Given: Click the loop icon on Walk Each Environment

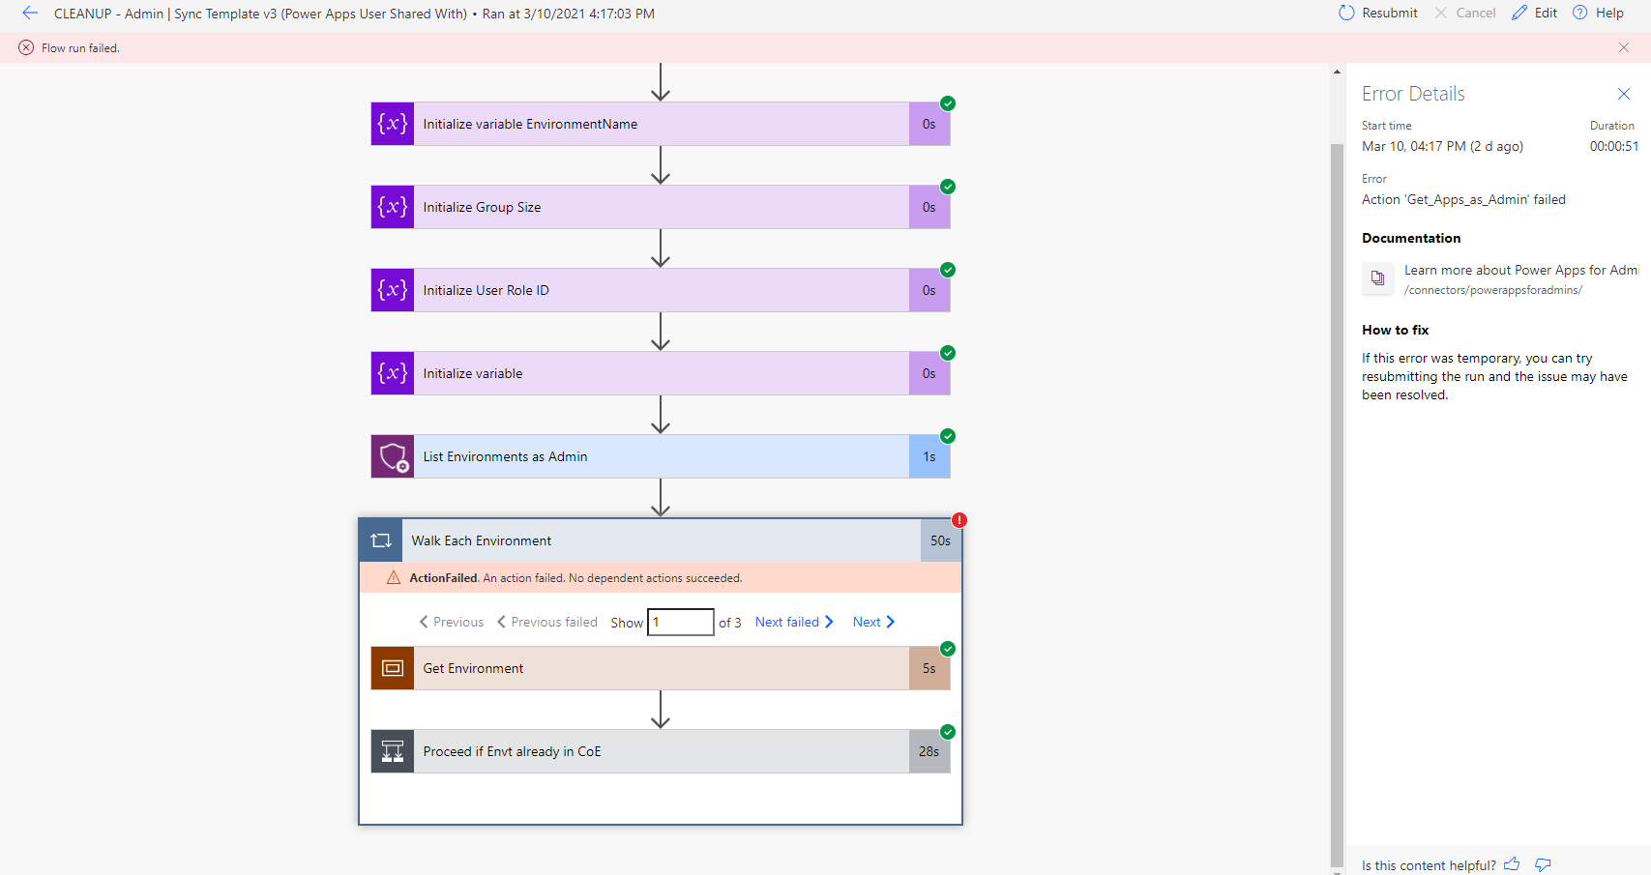Looking at the screenshot, I should pyautogui.click(x=380, y=540).
